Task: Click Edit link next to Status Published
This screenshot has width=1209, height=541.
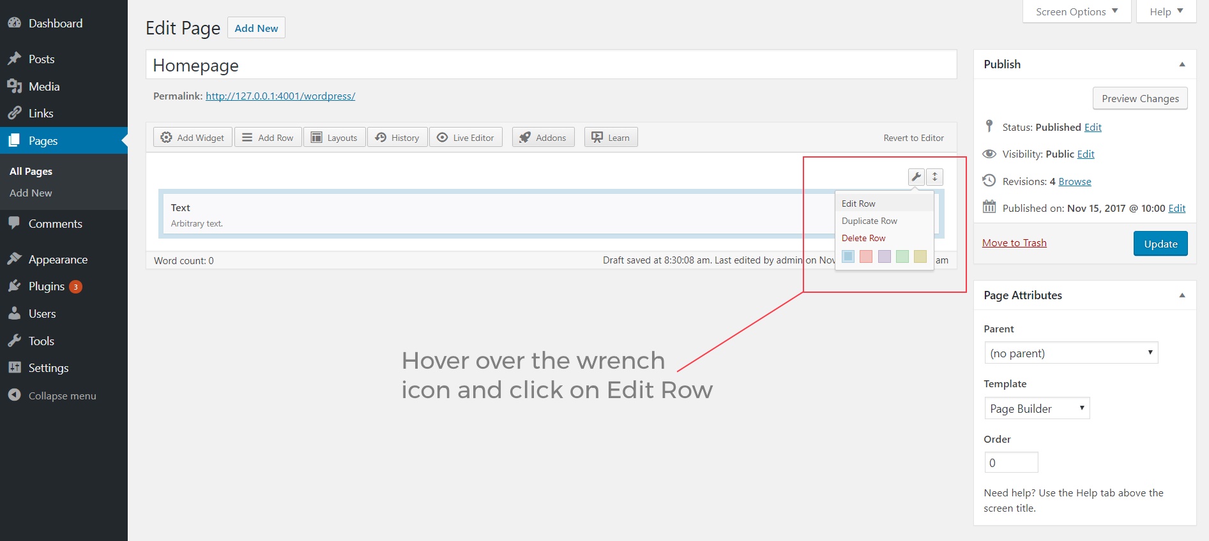Action: [x=1093, y=127]
